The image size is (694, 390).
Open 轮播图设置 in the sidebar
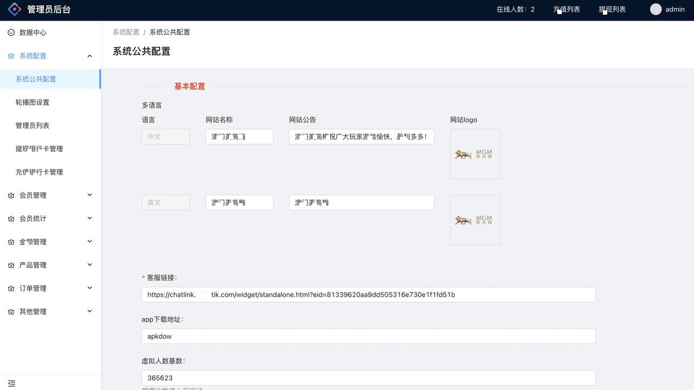point(33,102)
